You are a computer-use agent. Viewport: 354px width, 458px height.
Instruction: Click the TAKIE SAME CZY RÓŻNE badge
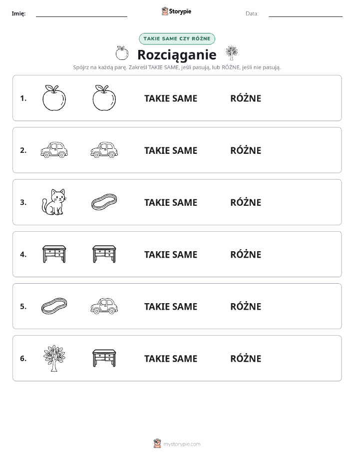(177, 38)
